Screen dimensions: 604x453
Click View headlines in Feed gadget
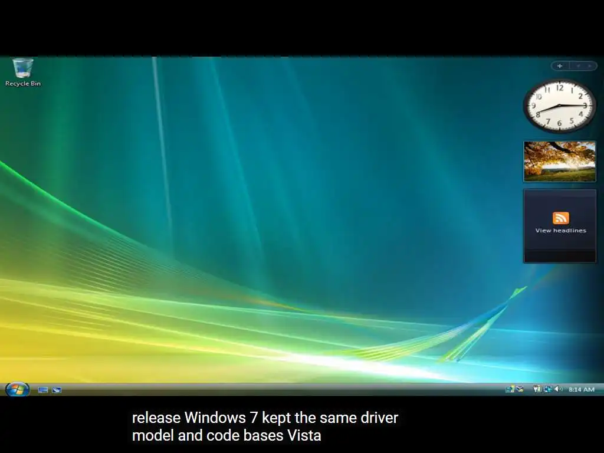click(560, 231)
